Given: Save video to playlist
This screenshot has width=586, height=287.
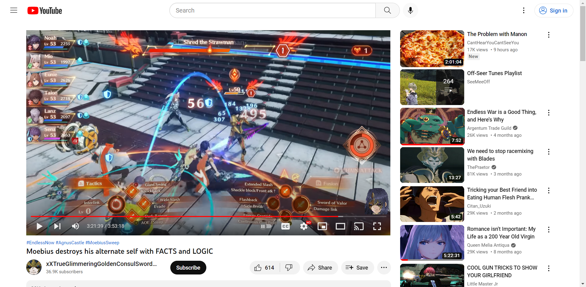Looking at the screenshot, I should coord(357,268).
